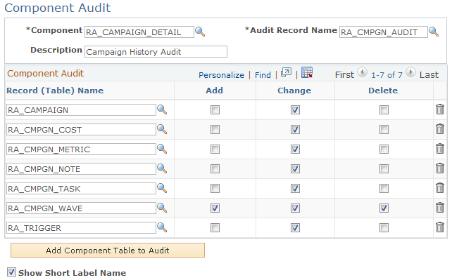Uncheck Change audit for RA_CMPGN_WAVE
The height and width of the screenshot is (280, 452).
coord(295,208)
